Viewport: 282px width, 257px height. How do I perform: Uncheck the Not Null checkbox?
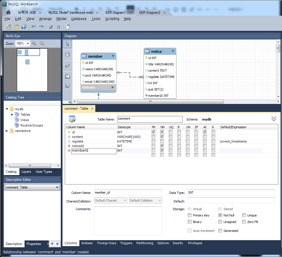tap(220, 215)
